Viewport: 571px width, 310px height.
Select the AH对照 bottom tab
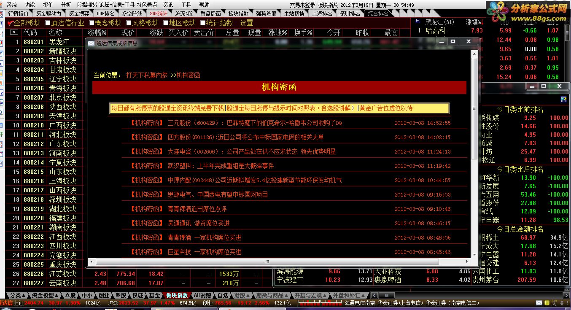point(202,295)
